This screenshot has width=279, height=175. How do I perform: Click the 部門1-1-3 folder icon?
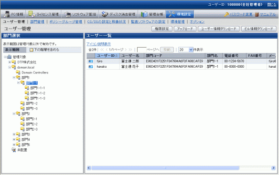[x=27, y=98]
